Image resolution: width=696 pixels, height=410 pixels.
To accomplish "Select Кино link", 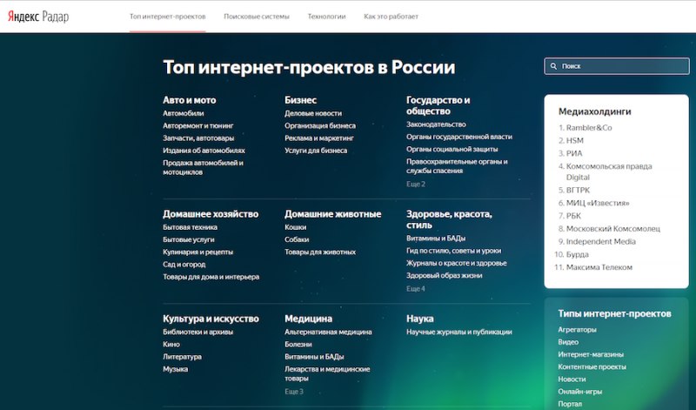I will tap(171, 344).
